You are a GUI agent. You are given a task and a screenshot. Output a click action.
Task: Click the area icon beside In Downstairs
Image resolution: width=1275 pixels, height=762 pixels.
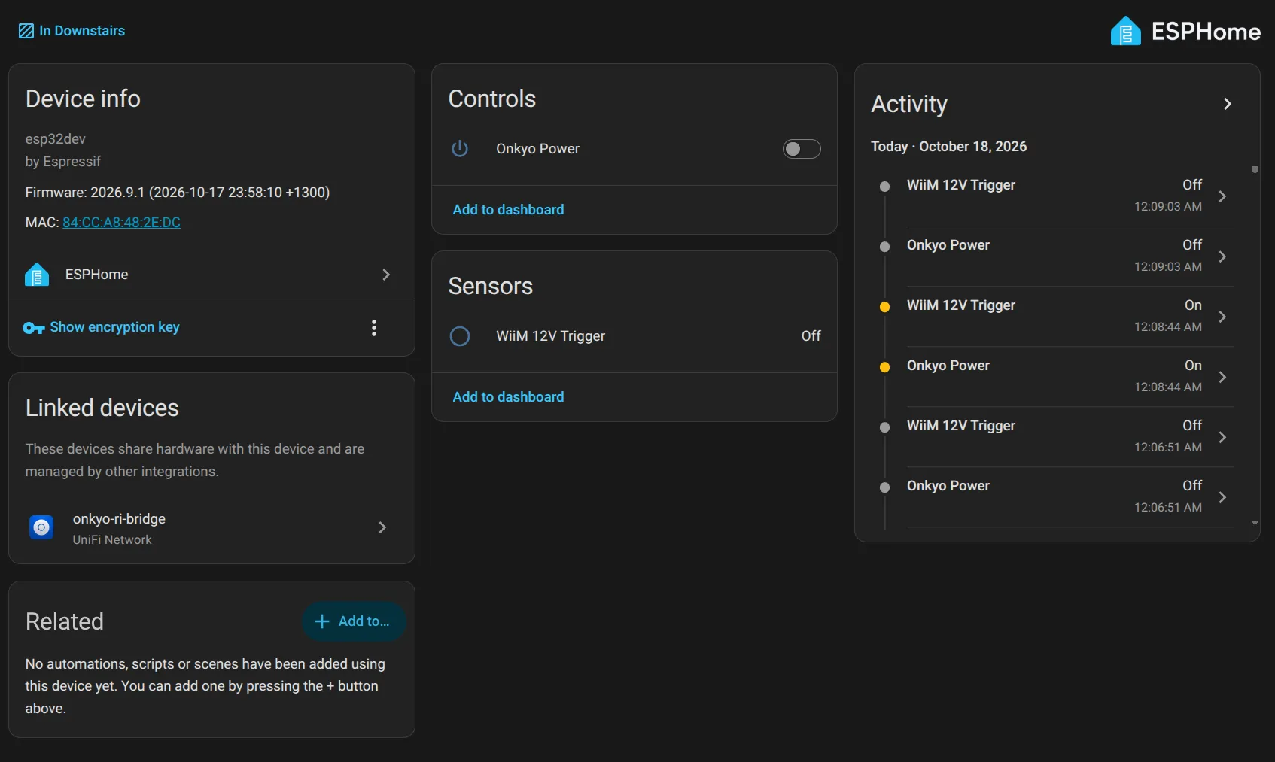(x=26, y=31)
